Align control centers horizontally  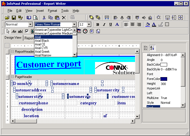(x=122, y=18)
